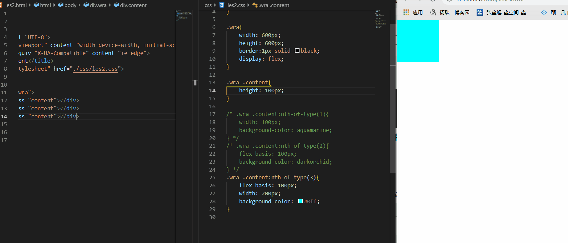Image resolution: width=568 pixels, height=243 pixels.
Task: Click the 张鑫旭 bookmark favicon
Action: point(480,12)
